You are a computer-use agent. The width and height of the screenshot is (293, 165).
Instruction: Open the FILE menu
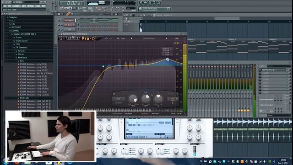5,6
